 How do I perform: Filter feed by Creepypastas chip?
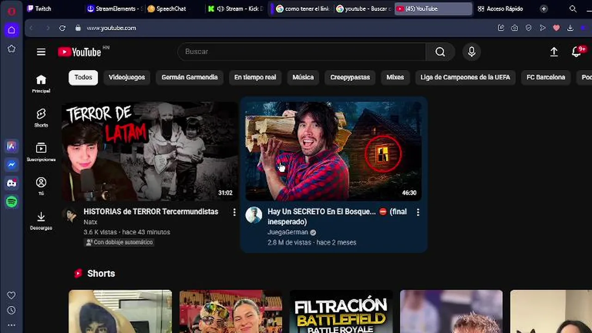[350, 77]
